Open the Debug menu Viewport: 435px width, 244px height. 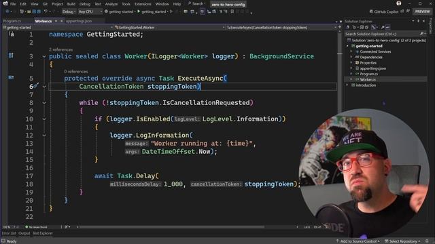[x=84, y=4]
